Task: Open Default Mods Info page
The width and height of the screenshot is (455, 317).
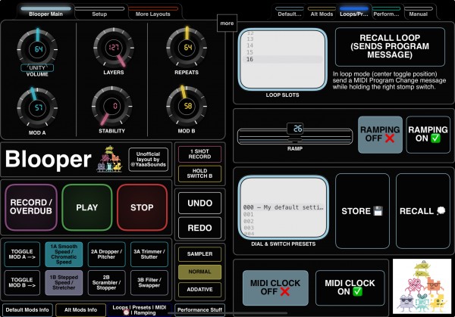Action: pos(27,309)
